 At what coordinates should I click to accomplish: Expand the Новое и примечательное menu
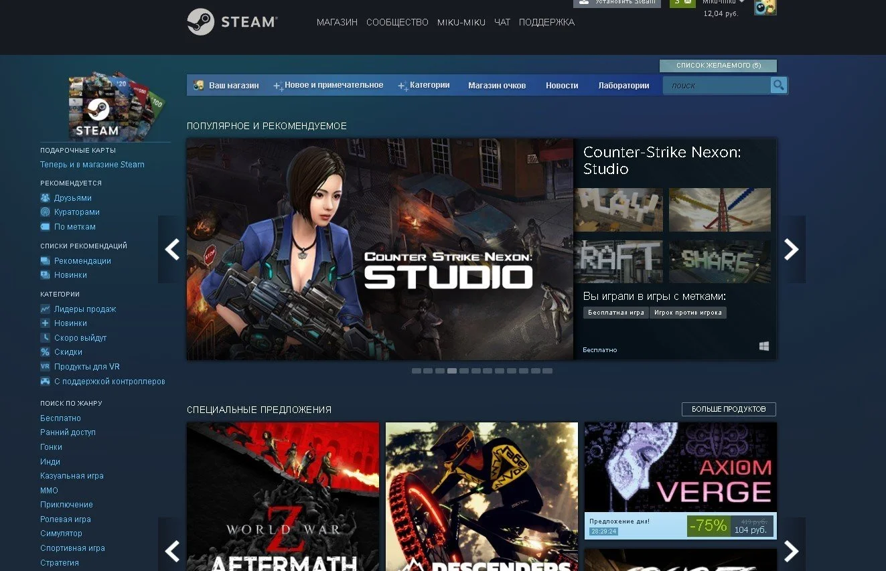tap(328, 85)
